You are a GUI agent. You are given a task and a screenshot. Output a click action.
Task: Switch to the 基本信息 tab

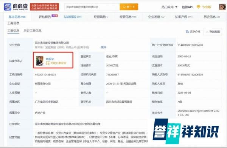pos(17,17)
